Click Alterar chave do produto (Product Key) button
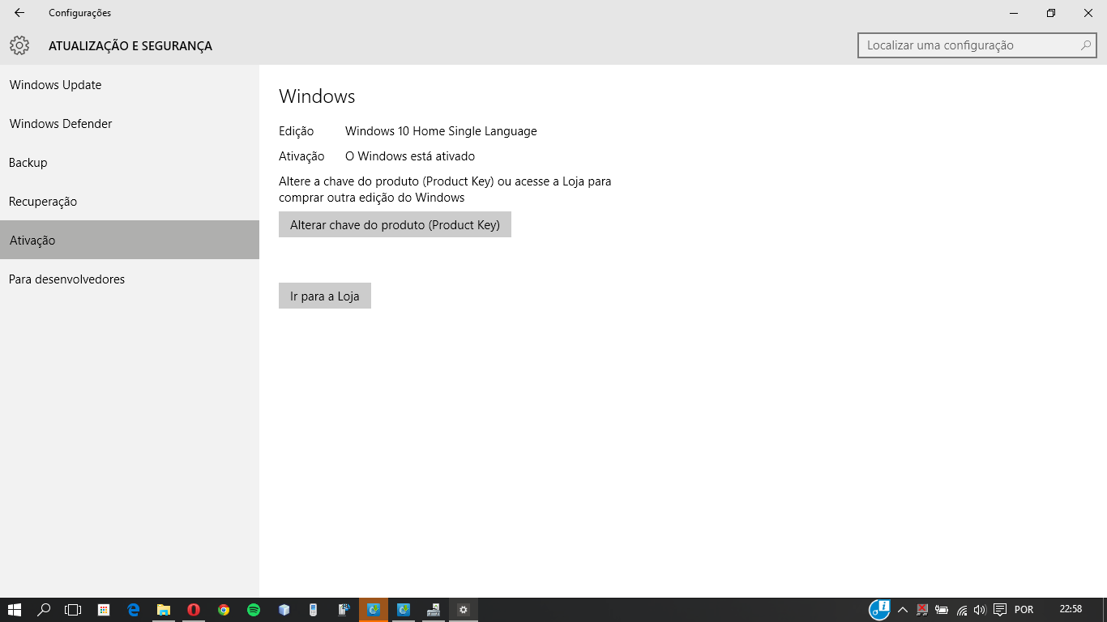The height and width of the screenshot is (622, 1107). (x=395, y=224)
